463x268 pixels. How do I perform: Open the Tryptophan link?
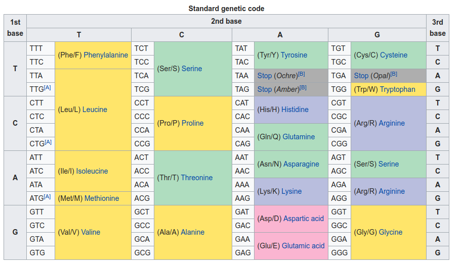coord(397,89)
